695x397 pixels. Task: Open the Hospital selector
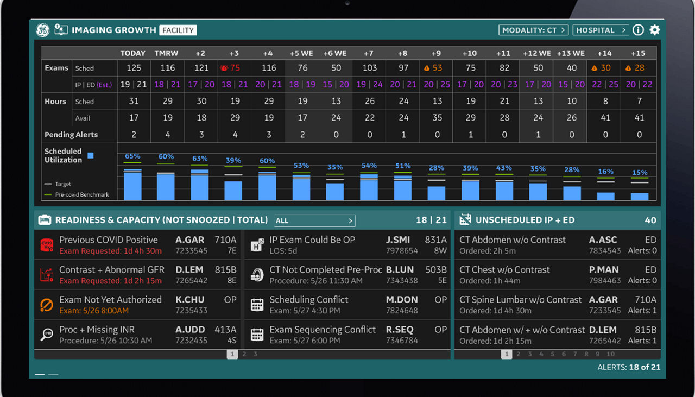point(601,30)
